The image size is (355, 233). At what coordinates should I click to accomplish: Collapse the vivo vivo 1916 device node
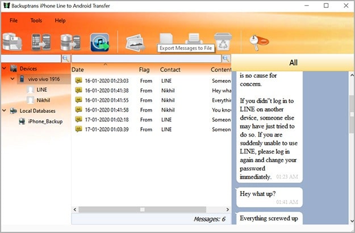[13, 79]
